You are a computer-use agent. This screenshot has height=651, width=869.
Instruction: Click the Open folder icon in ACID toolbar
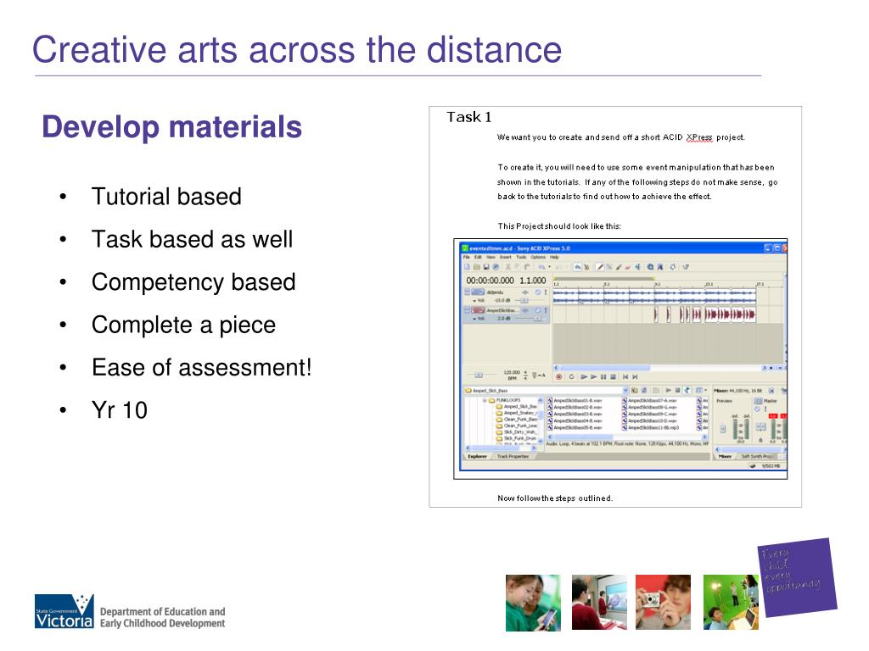point(477,267)
